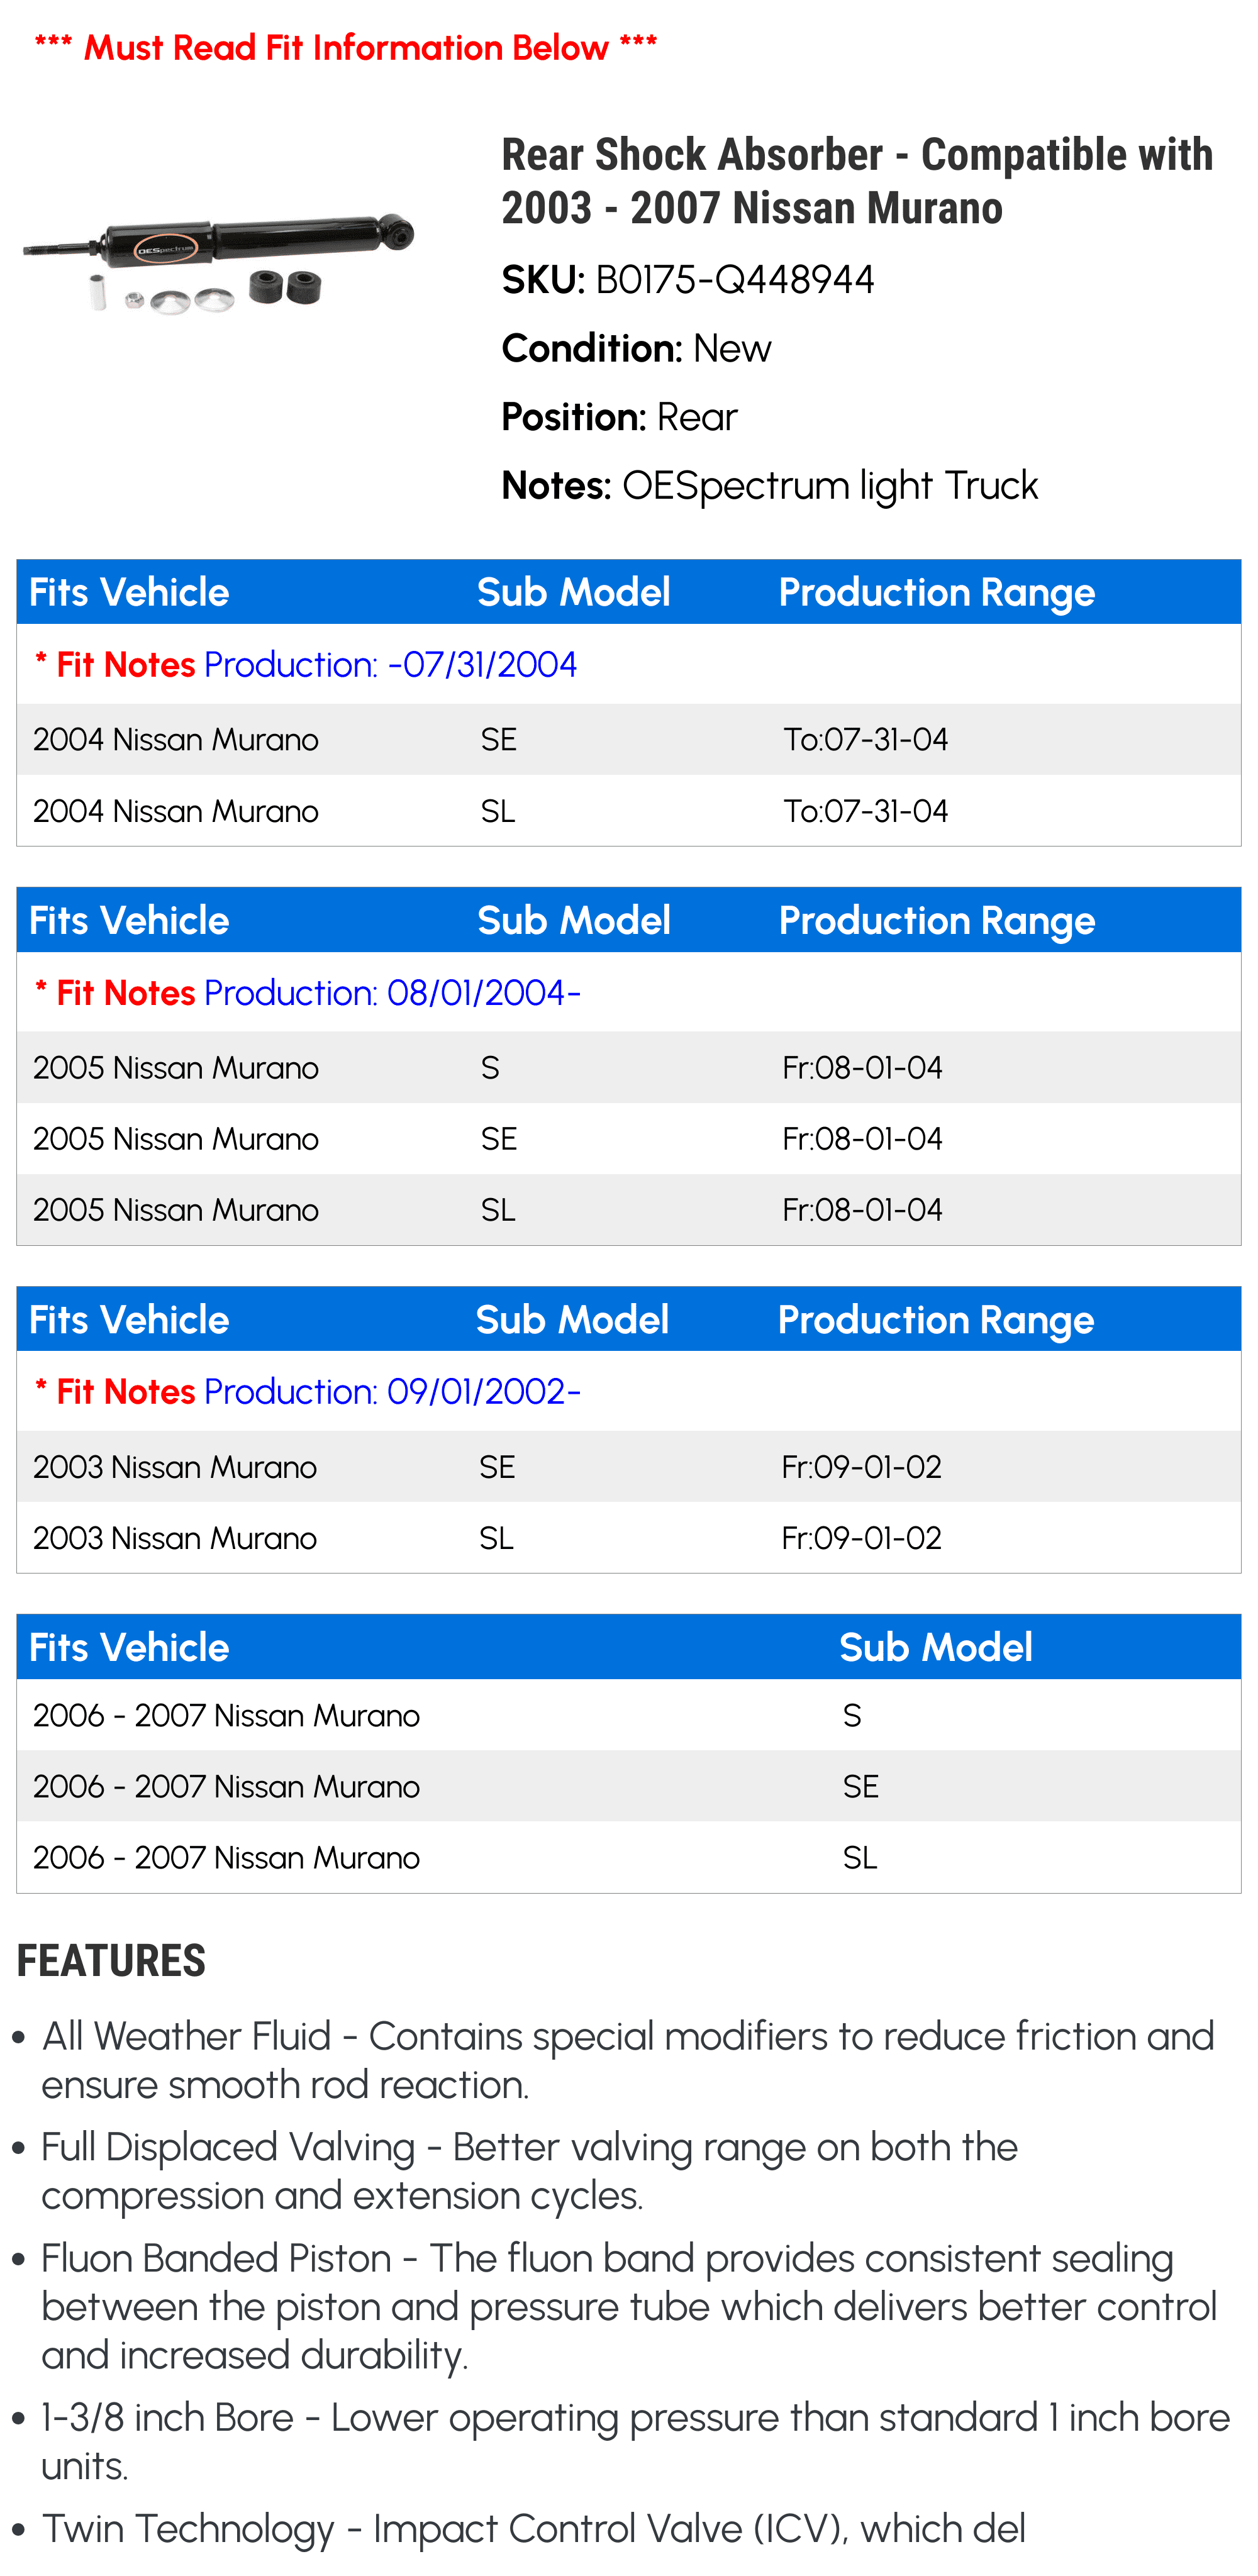This screenshot has width=1258, height=2576.
Task: Click the Fr:09-01-02 range in 2003 SL row
Action: pos(861,1538)
